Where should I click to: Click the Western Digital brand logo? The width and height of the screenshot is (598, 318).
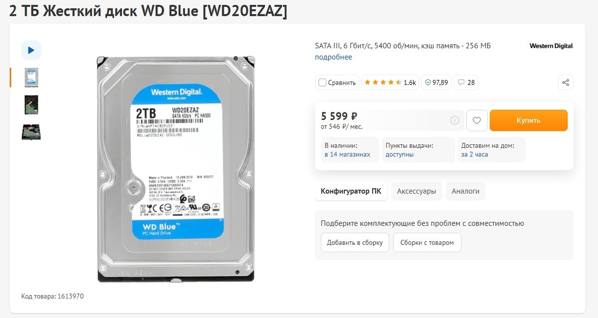[551, 46]
